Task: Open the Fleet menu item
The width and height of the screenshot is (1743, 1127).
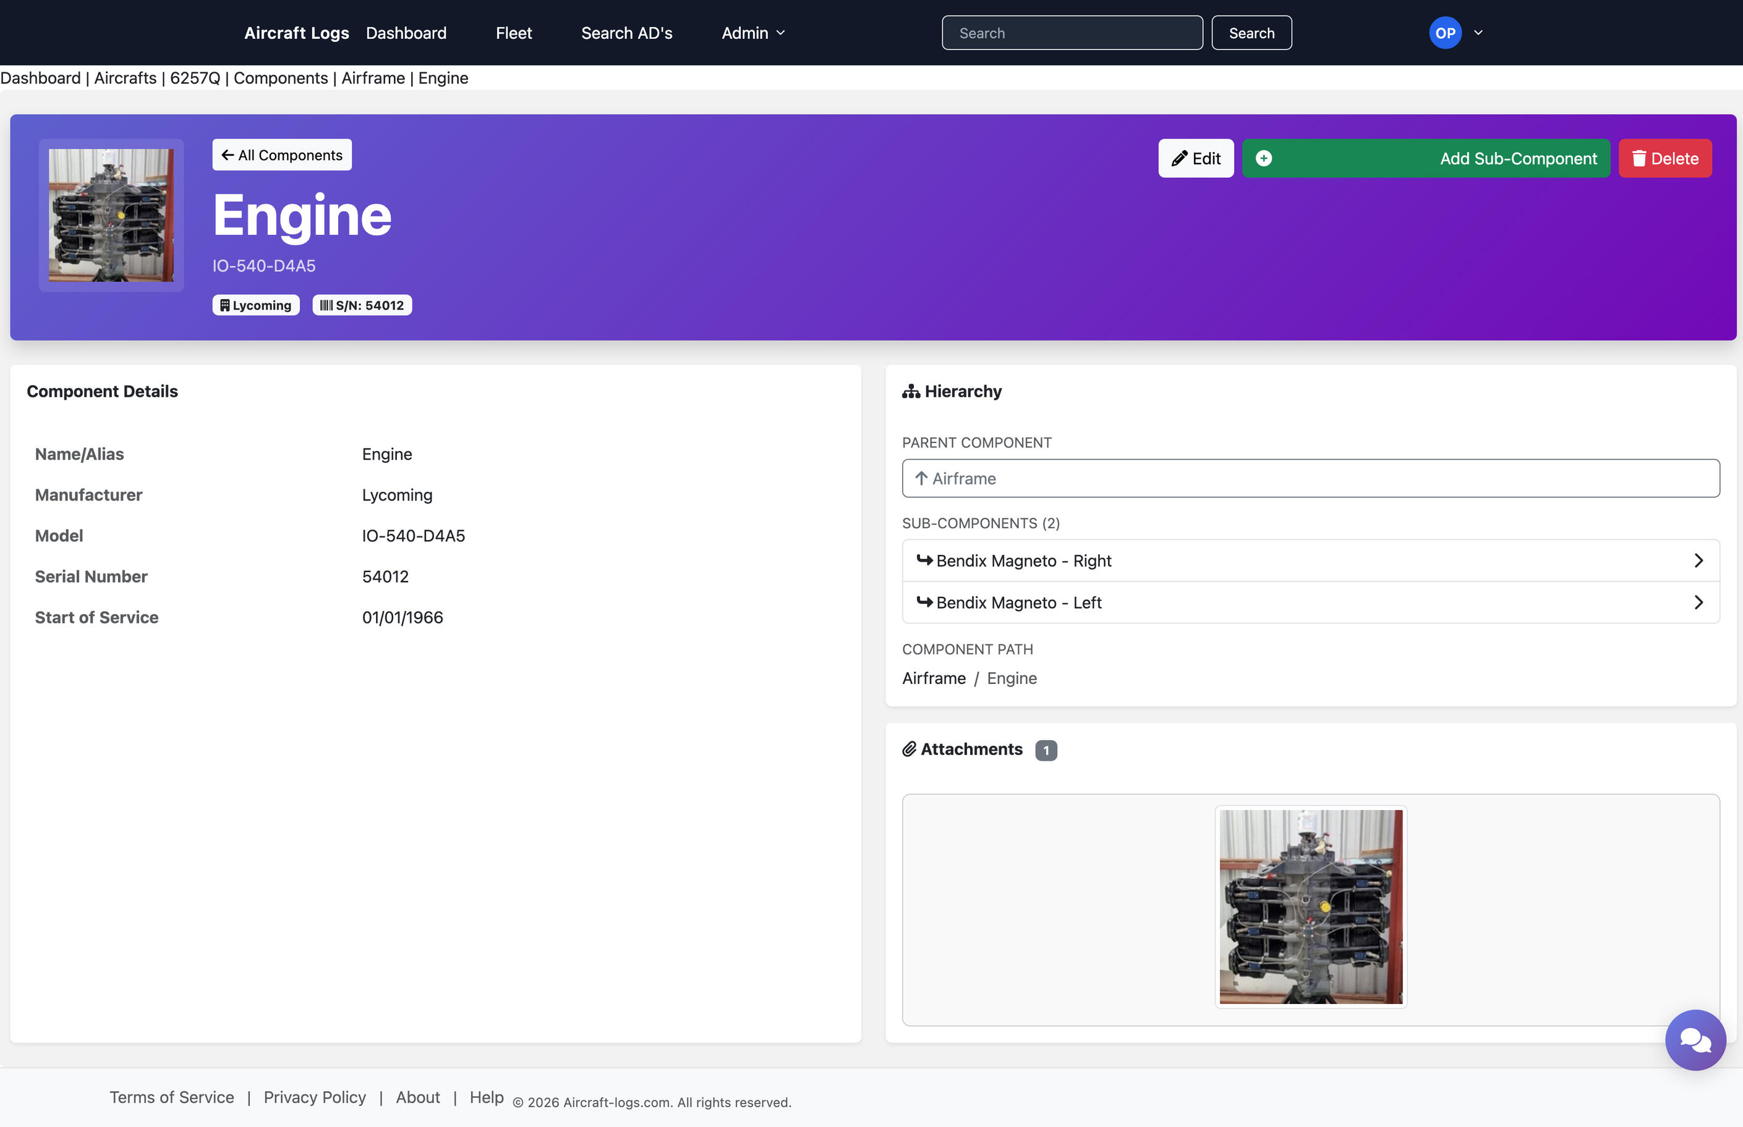Action: [x=513, y=33]
